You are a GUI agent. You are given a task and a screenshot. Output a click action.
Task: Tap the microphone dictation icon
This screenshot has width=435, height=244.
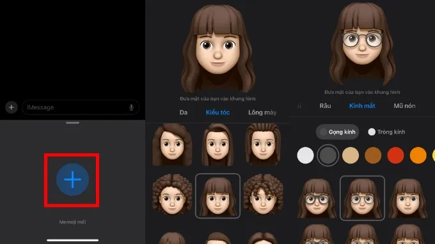(x=132, y=107)
